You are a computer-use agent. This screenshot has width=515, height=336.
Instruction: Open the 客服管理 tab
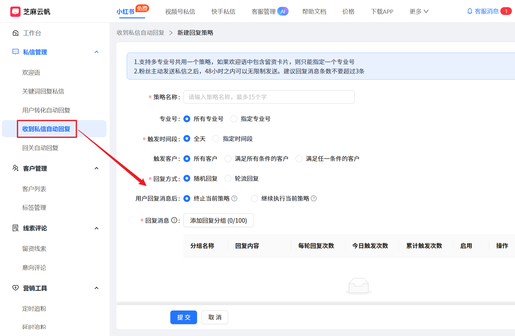pos(263,12)
